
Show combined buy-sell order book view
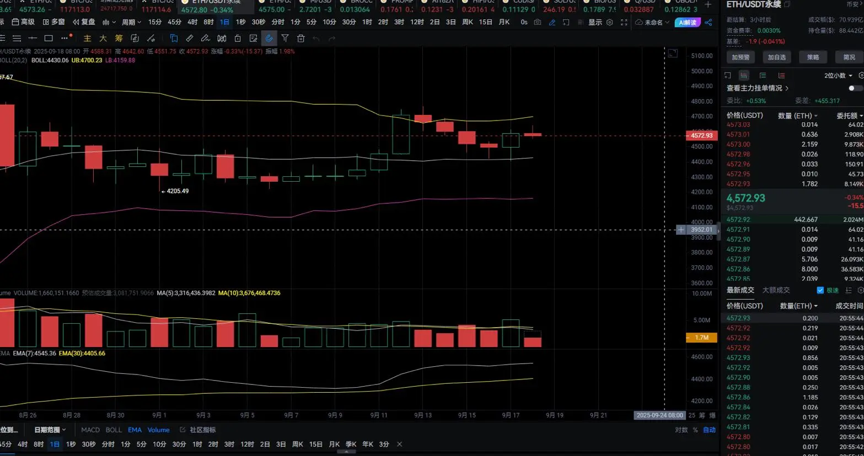[x=744, y=75]
